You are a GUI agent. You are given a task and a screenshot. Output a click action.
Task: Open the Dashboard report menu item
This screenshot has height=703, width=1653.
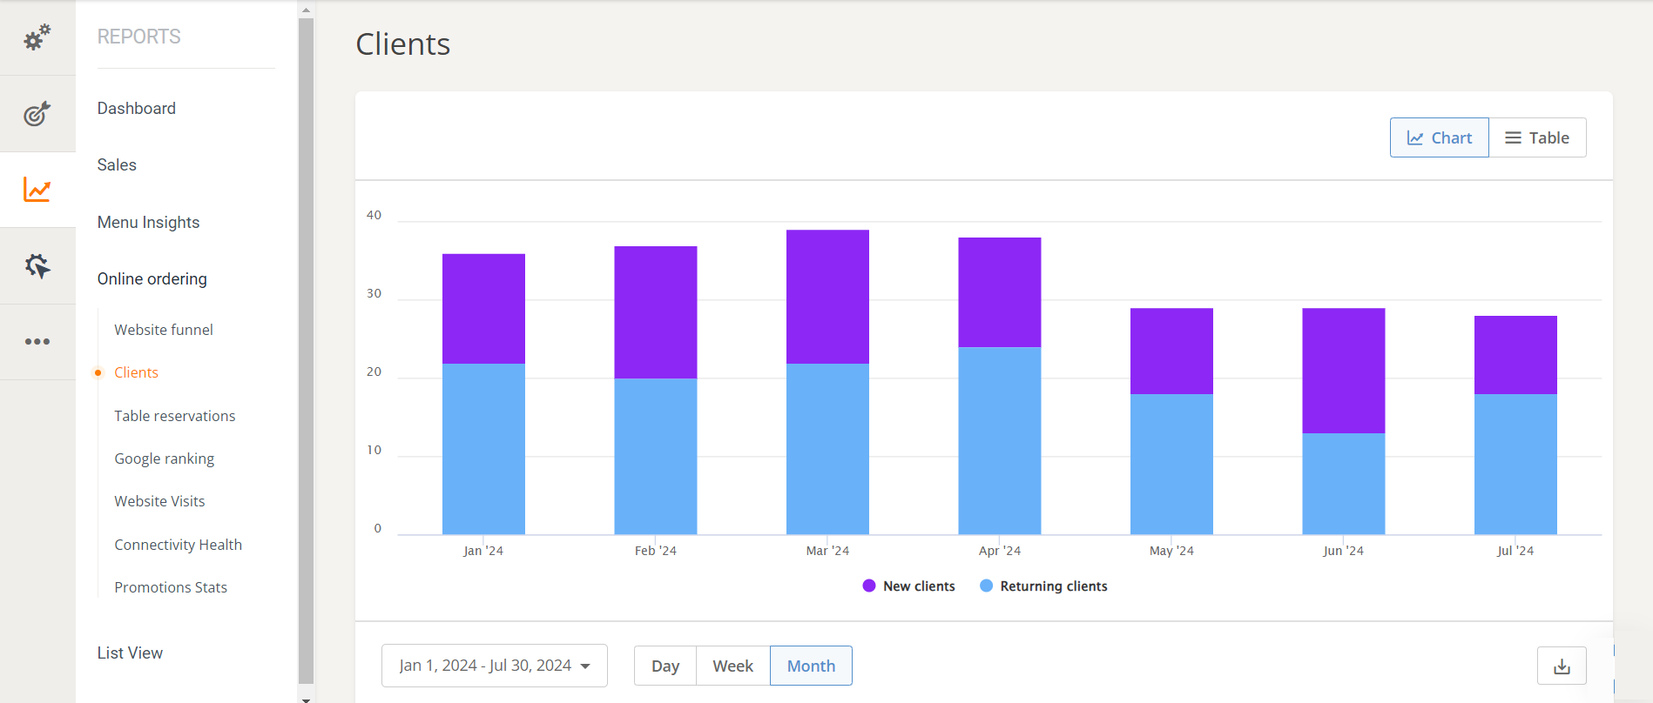pyautogui.click(x=137, y=109)
